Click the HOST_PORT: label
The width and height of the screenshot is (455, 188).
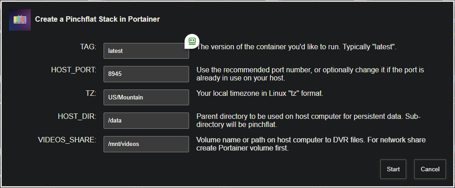pos(74,70)
